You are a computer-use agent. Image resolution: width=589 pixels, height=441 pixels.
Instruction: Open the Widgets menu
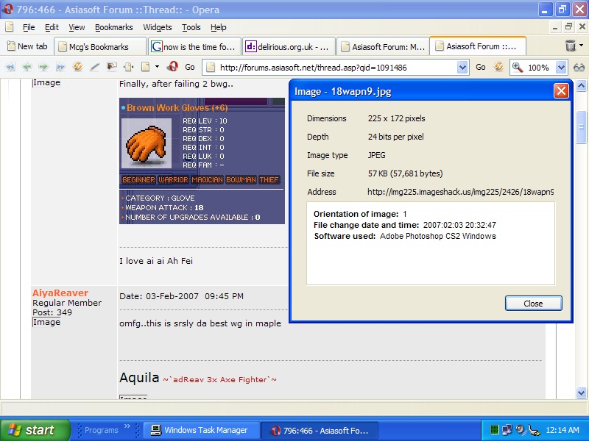(158, 27)
